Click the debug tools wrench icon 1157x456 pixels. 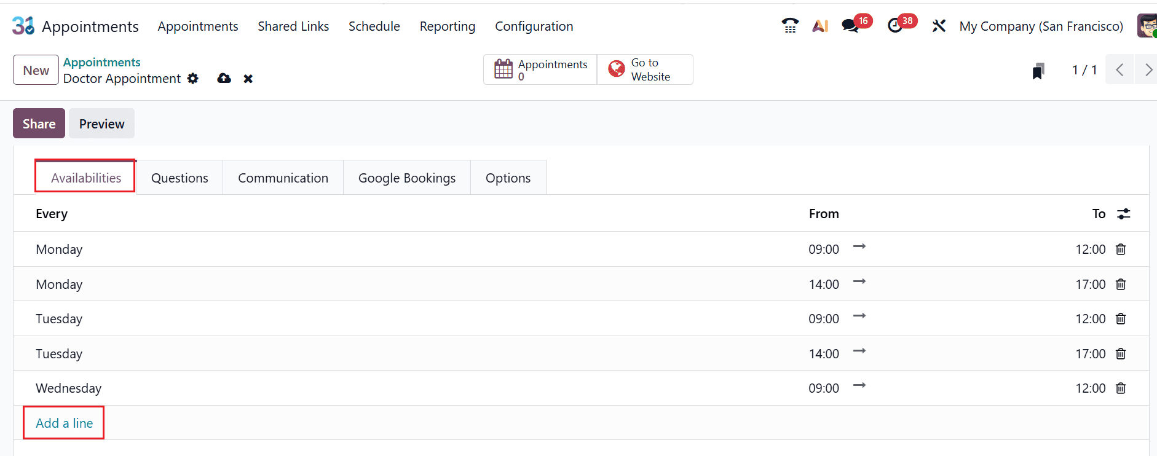point(939,26)
